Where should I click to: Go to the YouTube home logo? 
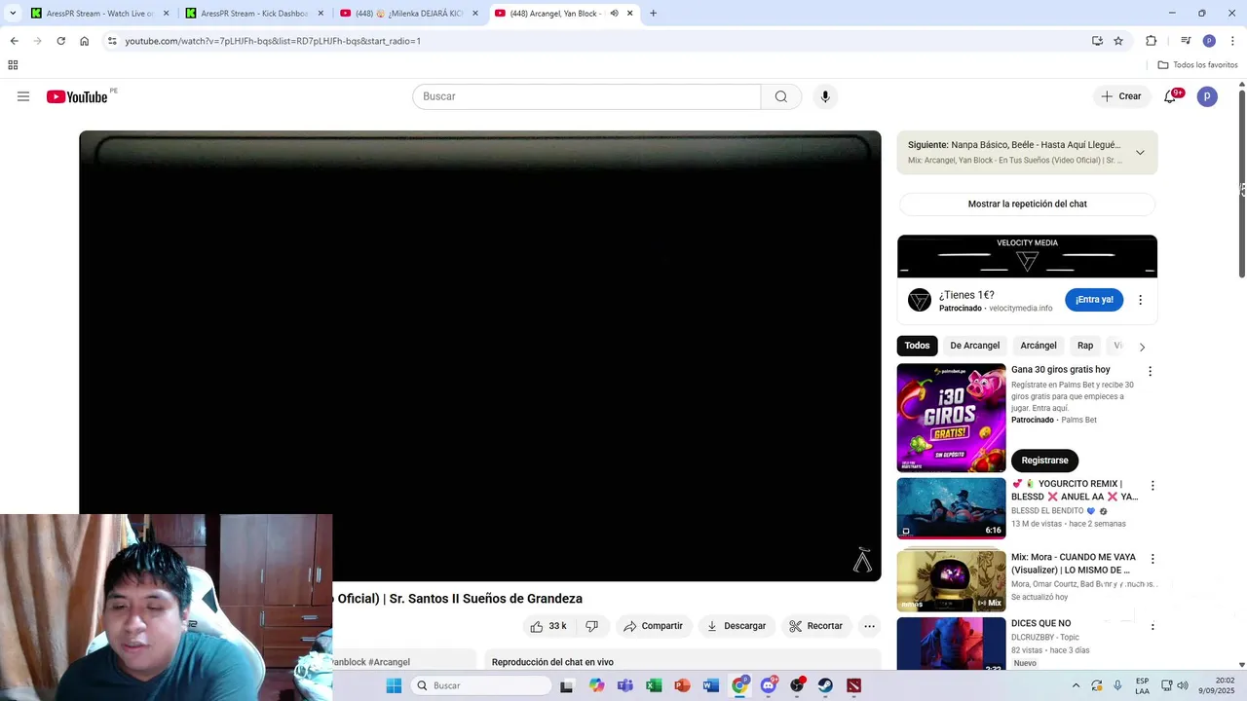click(x=77, y=96)
